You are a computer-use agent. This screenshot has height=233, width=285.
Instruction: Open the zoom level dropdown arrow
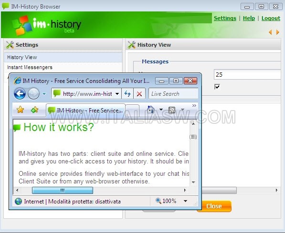tap(185, 201)
